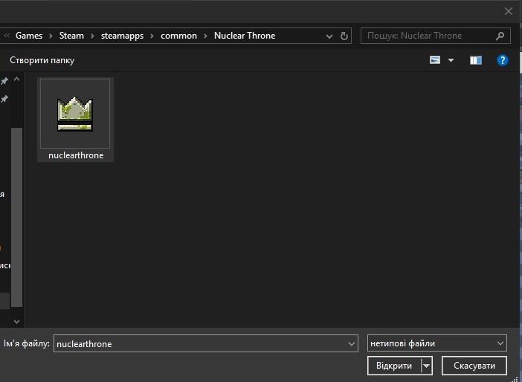Click Nuclear Throne breadcrumb segment
Image resolution: width=522 pixels, height=382 pixels.
pos(245,36)
